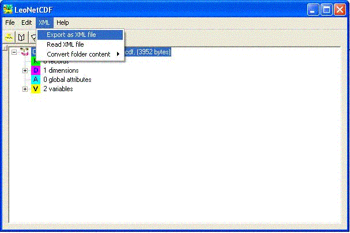Open Convert folder content submenu arrow

coord(118,54)
